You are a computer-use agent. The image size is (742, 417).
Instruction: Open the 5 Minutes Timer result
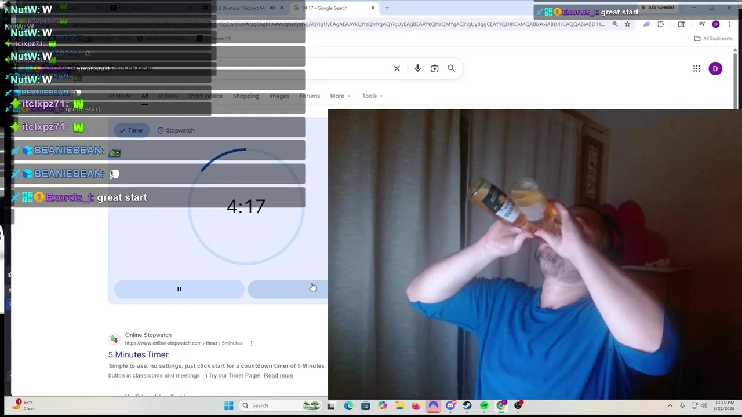[x=139, y=354]
